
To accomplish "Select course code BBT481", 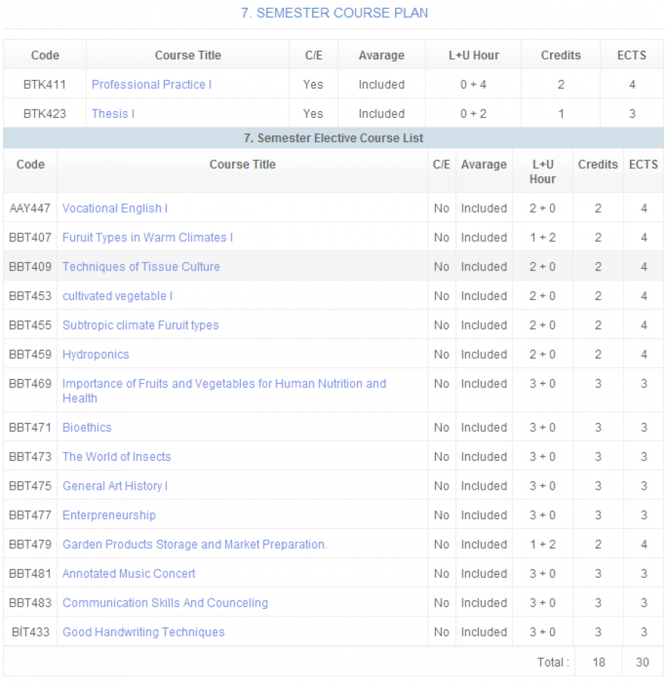I will click(30, 573).
